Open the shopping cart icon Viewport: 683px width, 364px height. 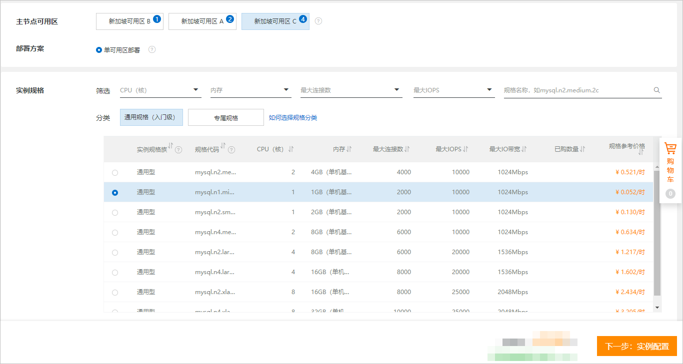tap(670, 148)
